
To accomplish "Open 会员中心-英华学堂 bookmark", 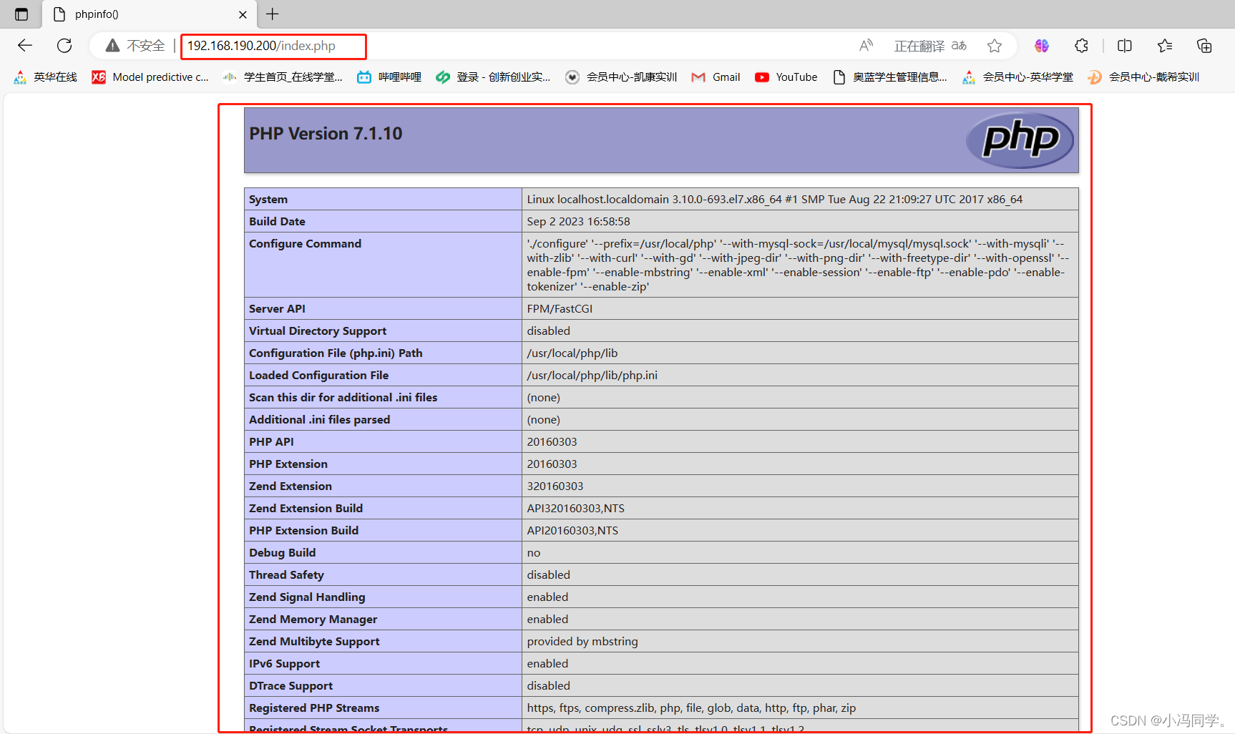I will point(1017,77).
